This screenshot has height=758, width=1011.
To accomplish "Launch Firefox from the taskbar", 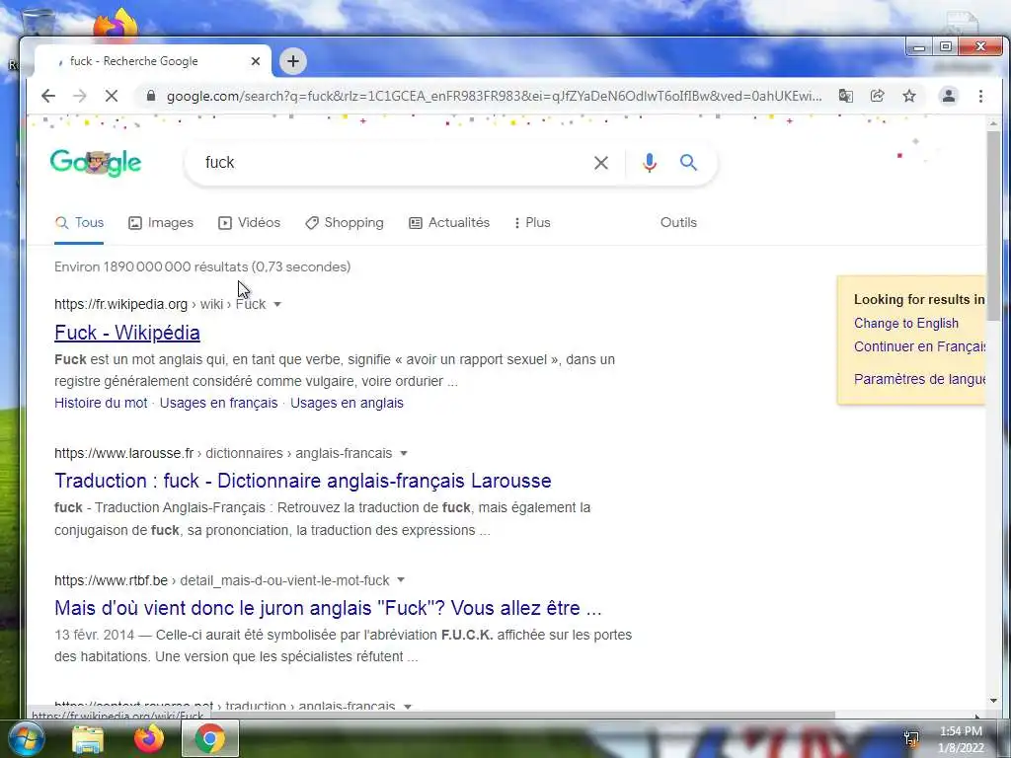I will 149,738.
